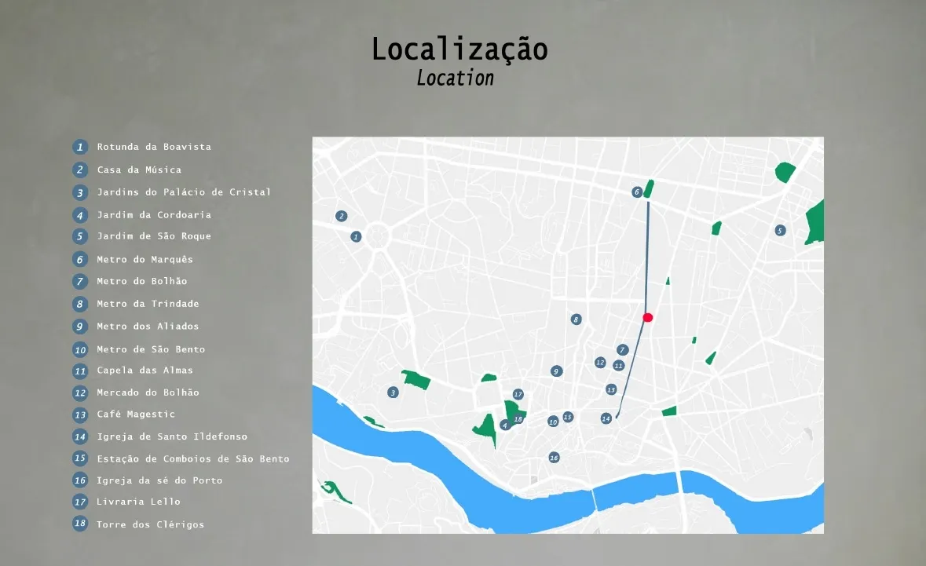Click the number 18 badge in the legend
The width and height of the screenshot is (926, 566).
[80, 524]
